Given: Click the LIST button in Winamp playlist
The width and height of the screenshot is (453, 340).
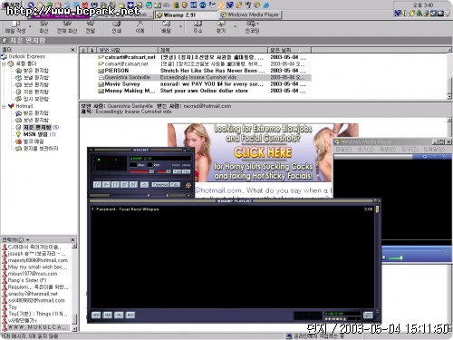Looking at the screenshot, I should [368, 316].
